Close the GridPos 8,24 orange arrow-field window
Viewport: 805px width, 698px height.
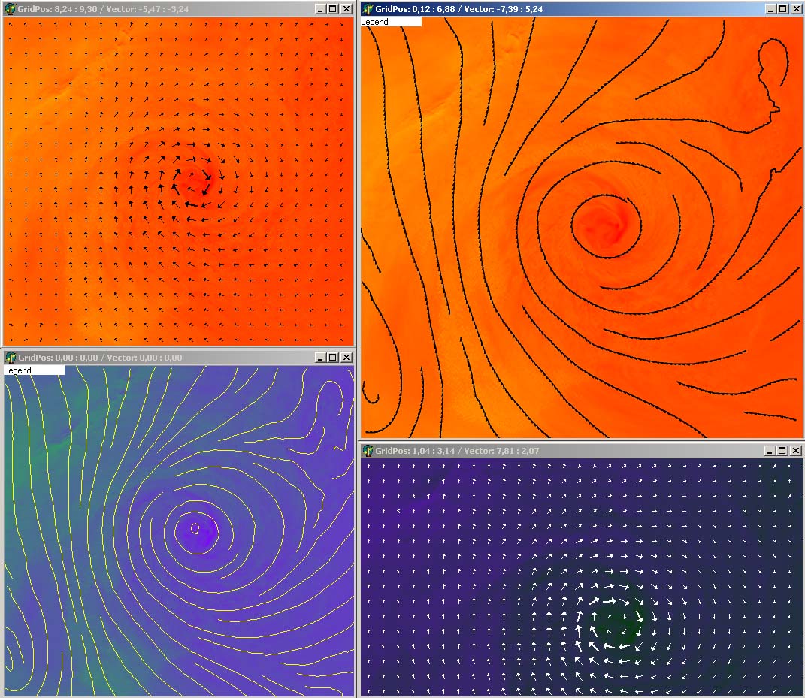click(346, 9)
